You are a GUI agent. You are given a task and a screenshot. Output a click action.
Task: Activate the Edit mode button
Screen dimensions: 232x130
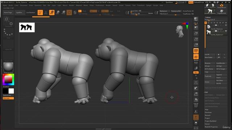(x=40, y=13)
